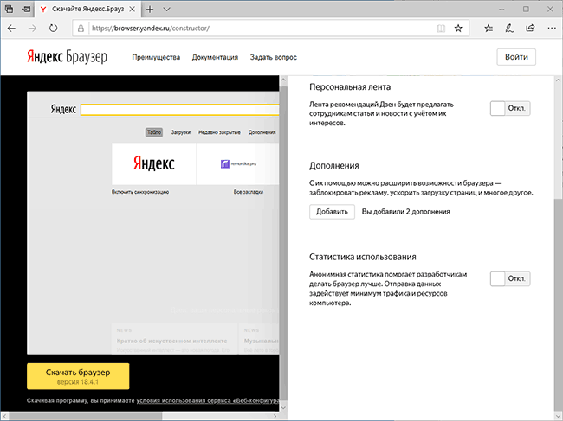Screen dimensions: 563x421
Task: Open the Settings and more ellipsis menu
Action: (x=552, y=28)
